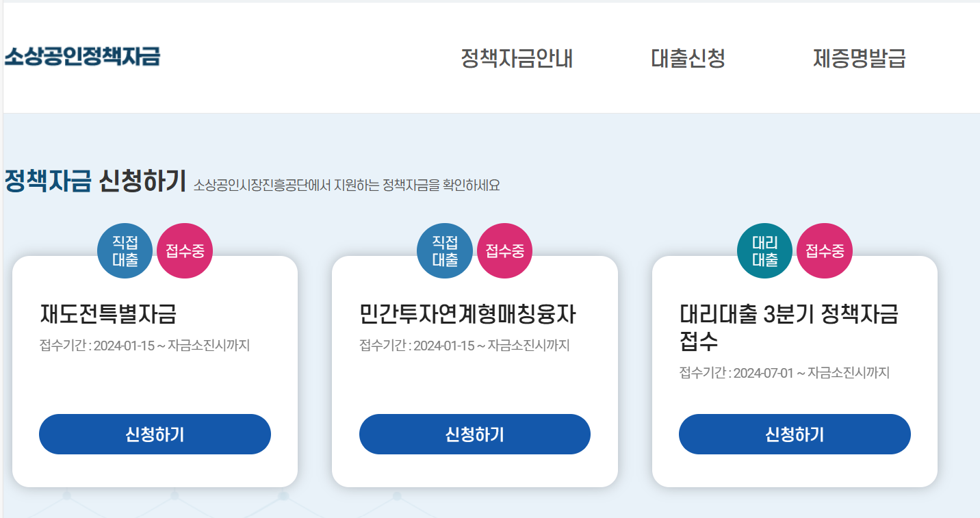Click the 접수중 badge on 민간투자연계형매칭융자
This screenshot has height=518, width=980.
pos(504,250)
